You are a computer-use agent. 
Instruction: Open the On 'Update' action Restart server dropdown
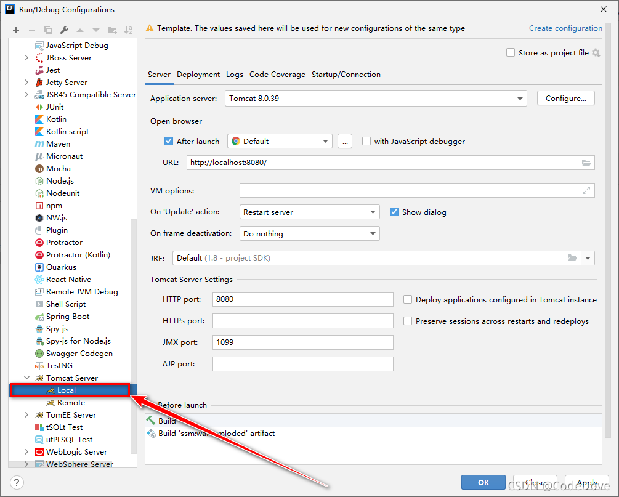point(309,212)
